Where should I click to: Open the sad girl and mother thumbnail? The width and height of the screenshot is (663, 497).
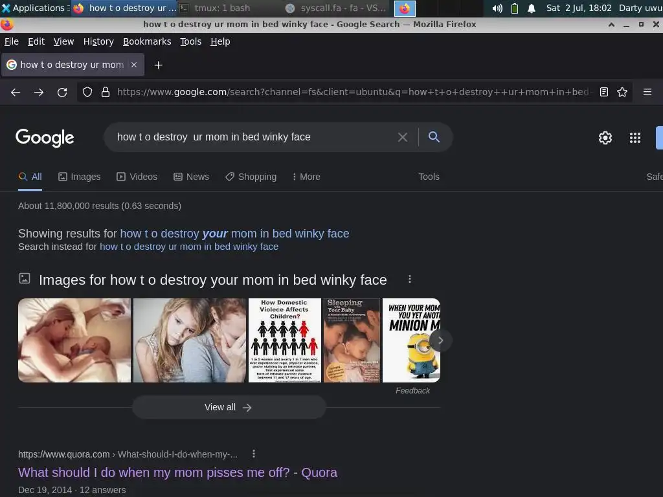(x=190, y=340)
